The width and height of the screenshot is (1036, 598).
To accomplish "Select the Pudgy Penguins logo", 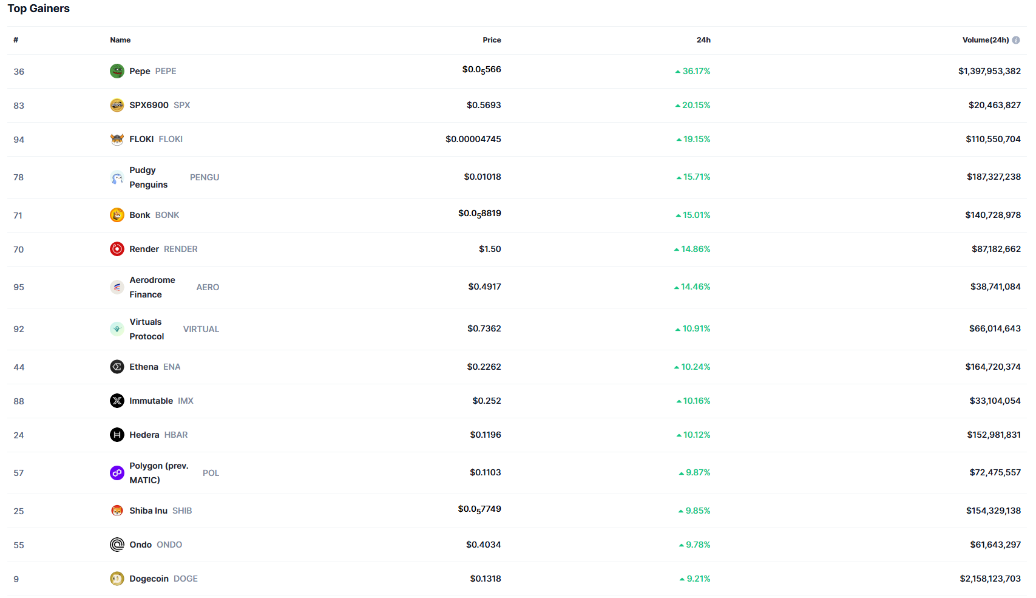I will click(117, 177).
